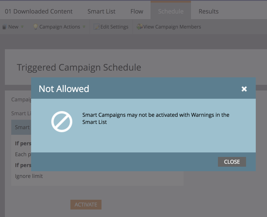
Task: Click the Campaign Actions menu label
Action: pyautogui.click(x=60, y=27)
